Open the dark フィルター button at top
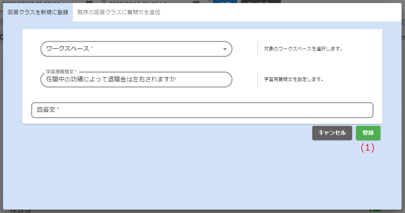Screen dimensions: 405x213 point(258,2)
